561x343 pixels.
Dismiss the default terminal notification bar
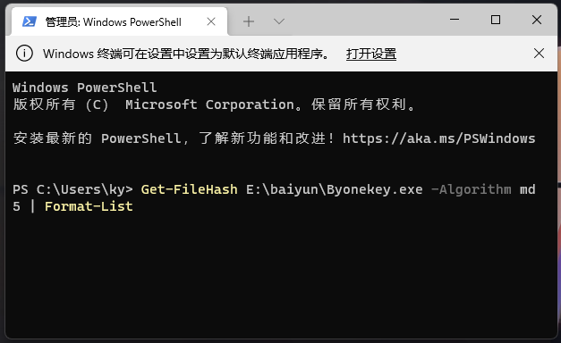coord(539,54)
